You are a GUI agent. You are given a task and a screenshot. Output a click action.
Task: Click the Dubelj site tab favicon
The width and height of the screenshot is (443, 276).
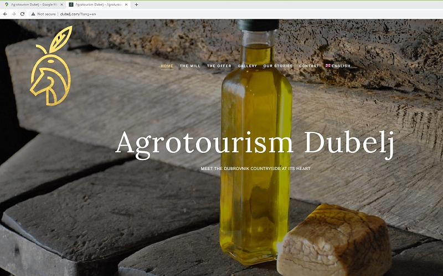[x=71, y=4]
